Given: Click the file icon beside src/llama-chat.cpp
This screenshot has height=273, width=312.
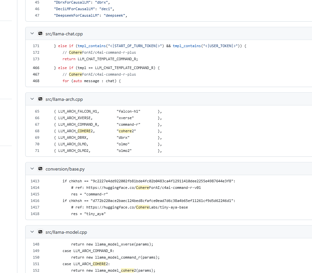Looking at the screenshot, I should (40, 33).
